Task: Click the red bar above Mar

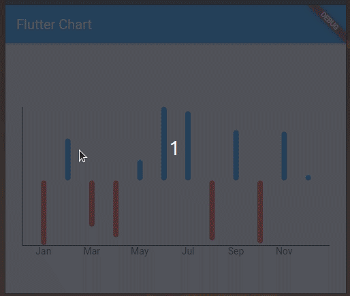Action: [92, 203]
